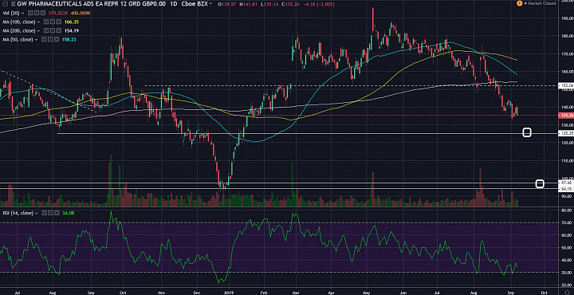
Task: Remove the MA (200, close) indicator
Action: coord(58,30)
